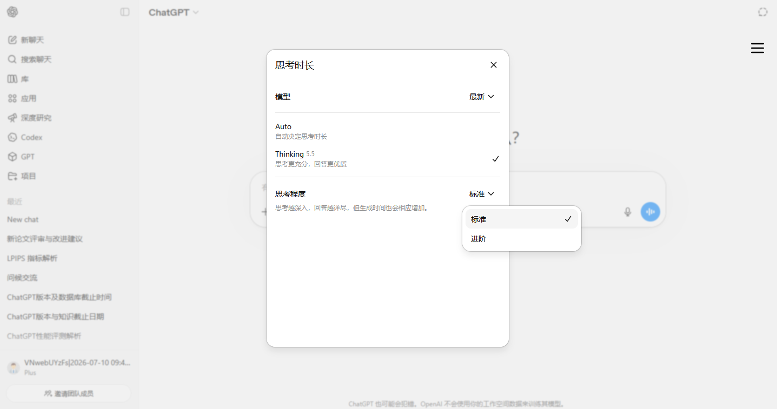Click the microphone dictation icon

click(x=627, y=212)
